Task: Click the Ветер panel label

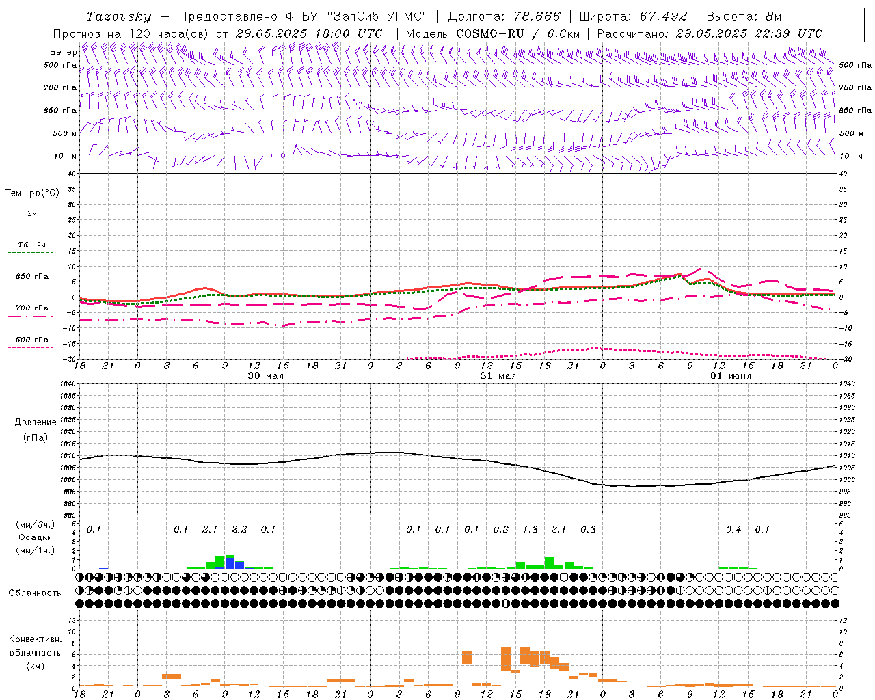Action: (x=63, y=52)
